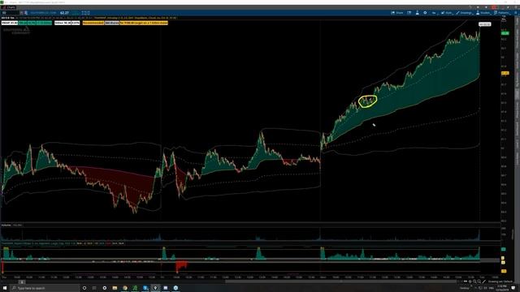Open the Patterns dropdown menu
The height and width of the screenshot is (292, 520).
[x=502, y=13]
